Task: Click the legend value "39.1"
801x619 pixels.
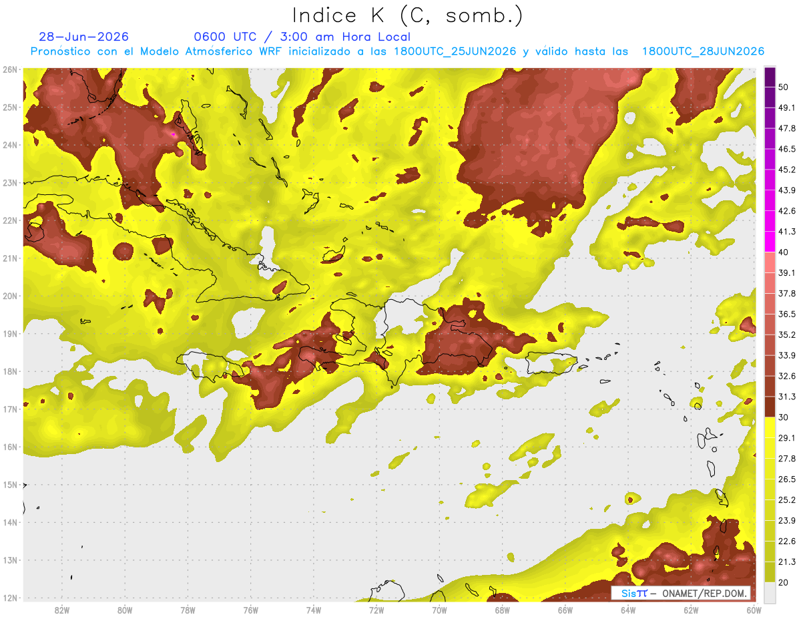Action: [787, 272]
